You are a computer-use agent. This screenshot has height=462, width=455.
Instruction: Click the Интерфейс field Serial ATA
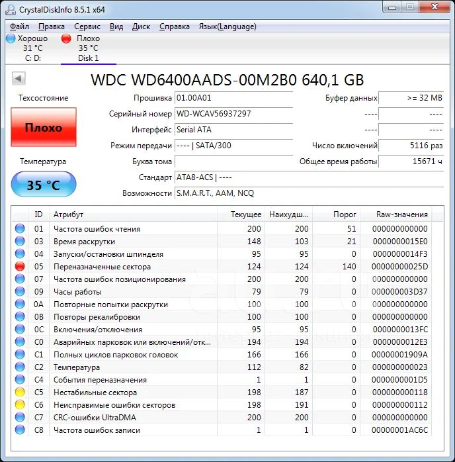(x=233, y=130)
